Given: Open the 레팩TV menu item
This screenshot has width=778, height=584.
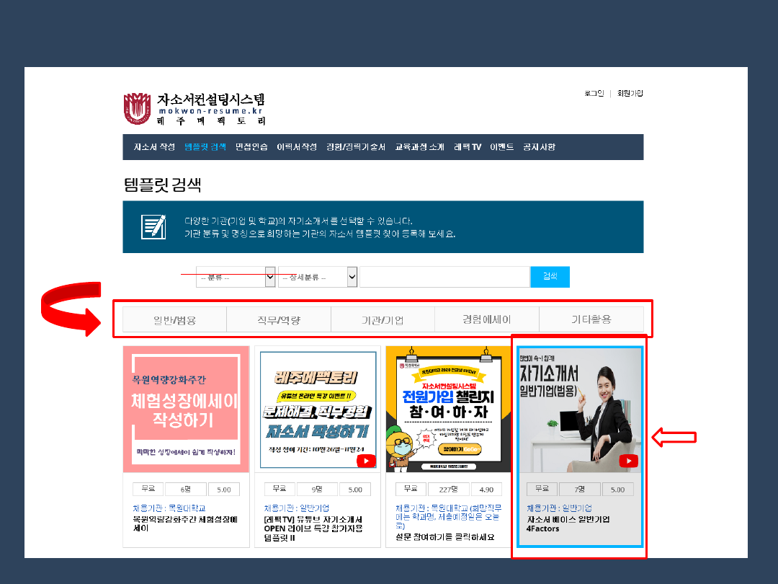Looking at the screenshot, I should (x=467, y=147).
